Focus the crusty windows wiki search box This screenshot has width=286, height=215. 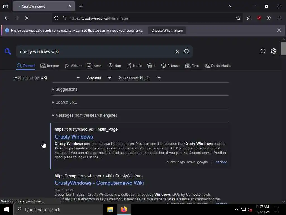[96, 52]
